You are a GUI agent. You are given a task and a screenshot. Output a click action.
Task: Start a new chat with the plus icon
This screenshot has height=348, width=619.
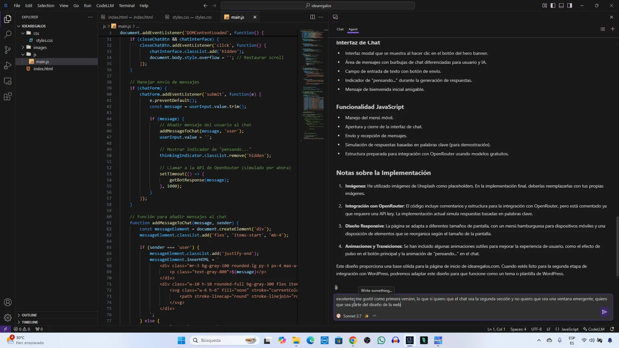(x=612, y=29)
